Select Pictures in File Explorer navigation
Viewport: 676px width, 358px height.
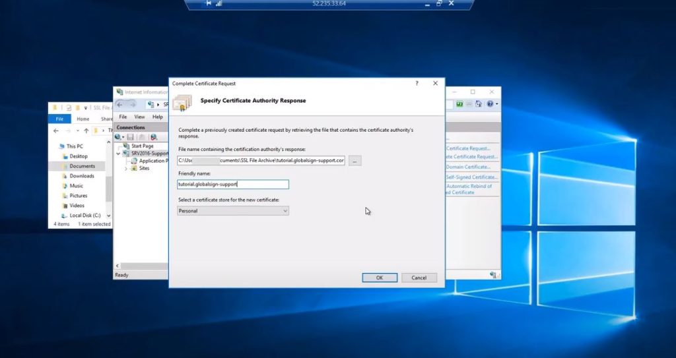tap(79, 196)
